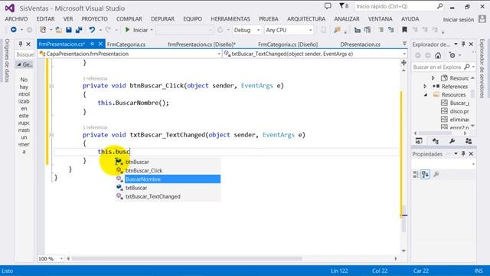Image resolution: width=490 pixels, height=276 pixels.
Task: Pin the frmPresentacion.cs tab
Action: [x=92, y=44]
